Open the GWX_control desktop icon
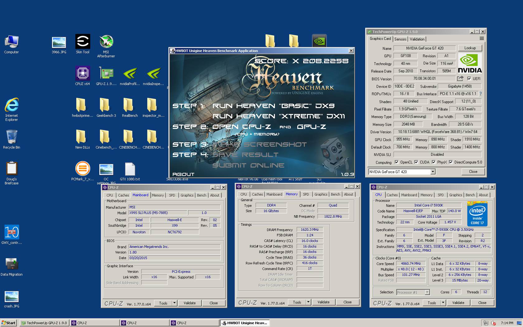The height and width of the screenshot is (327, 523). click(x=12, y=235)
